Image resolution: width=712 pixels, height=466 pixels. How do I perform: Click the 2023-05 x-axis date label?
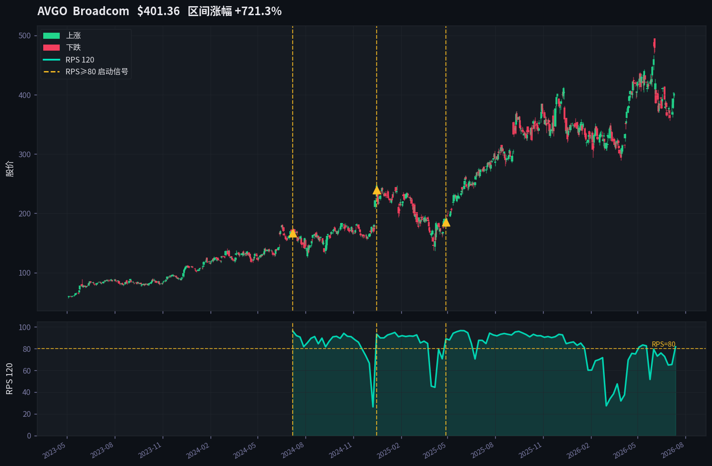point(54,450)
